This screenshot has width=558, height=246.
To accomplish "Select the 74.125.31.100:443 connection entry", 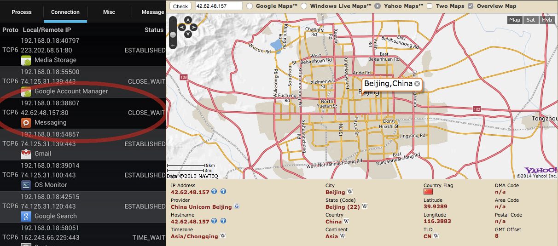I will point(48,175).
